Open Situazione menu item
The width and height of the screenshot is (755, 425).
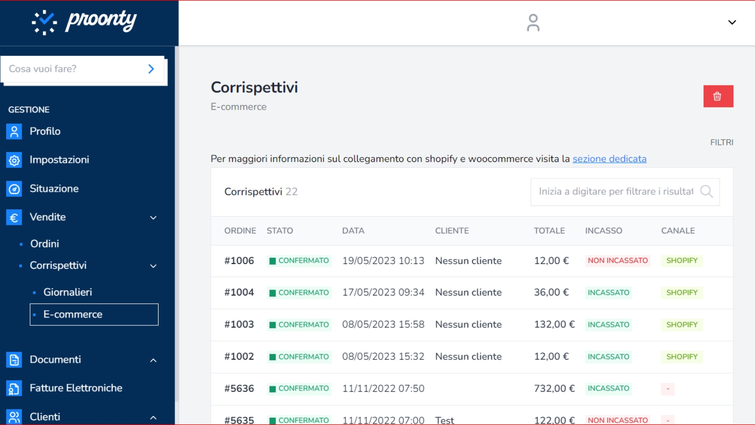(54, 188)
